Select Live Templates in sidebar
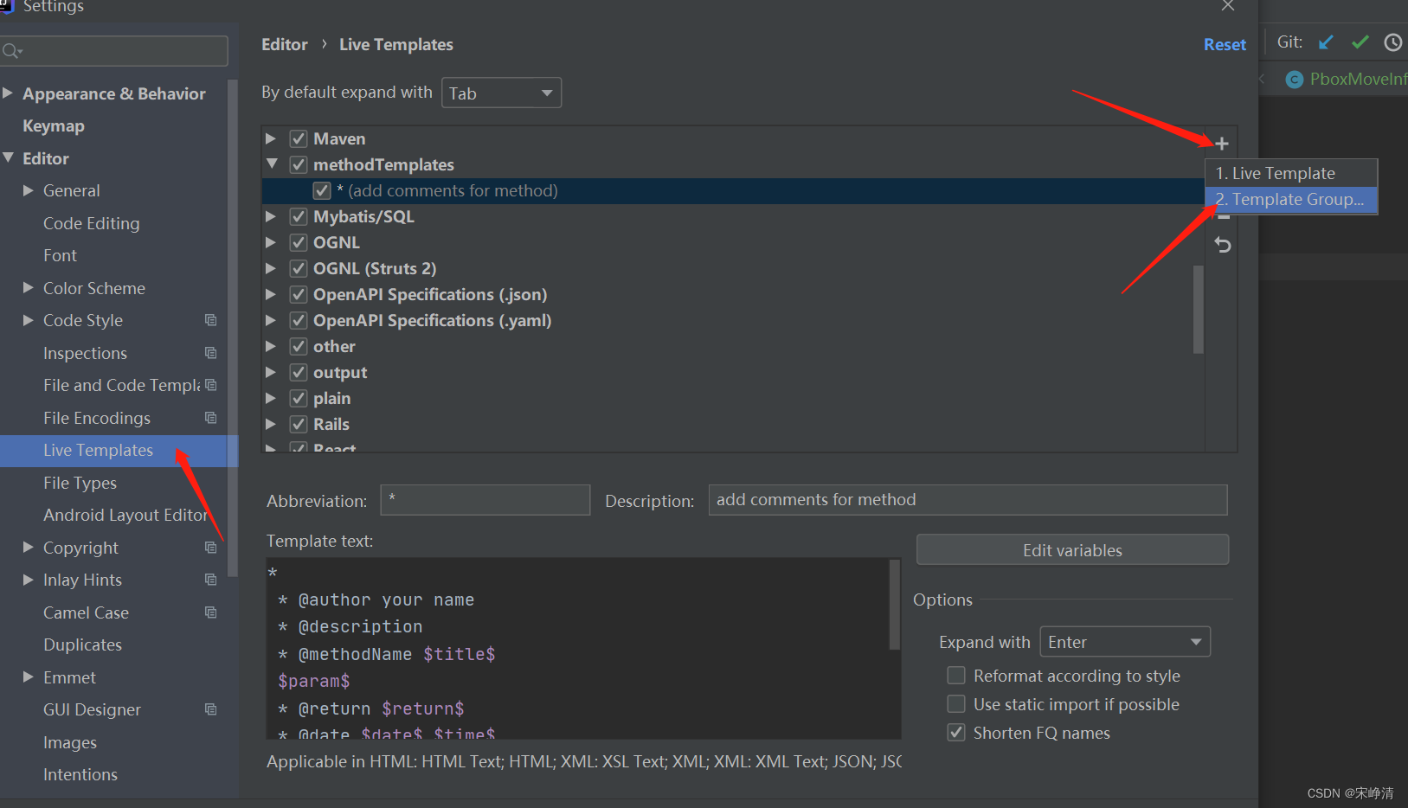The image size is (1408, 808). 98,450
